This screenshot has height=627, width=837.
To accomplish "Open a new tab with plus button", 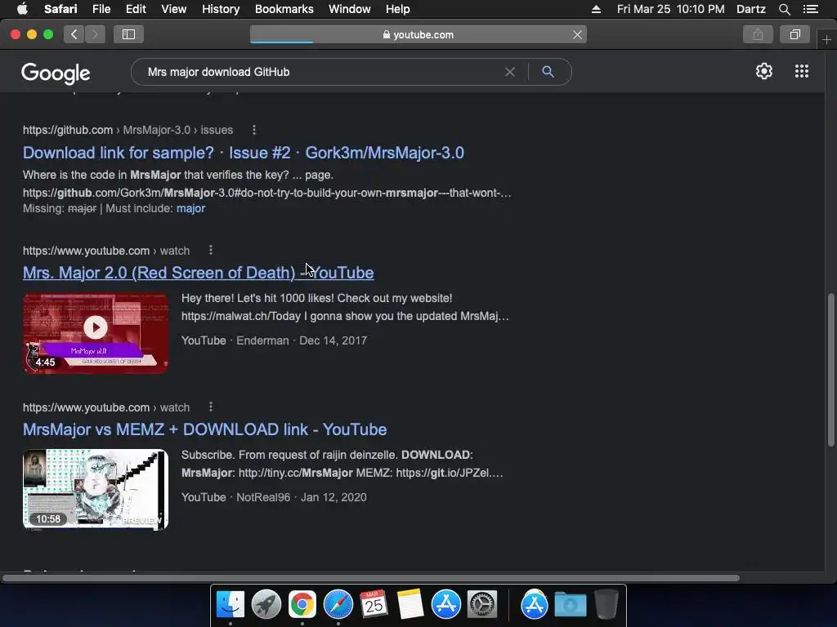I will 826,39.
